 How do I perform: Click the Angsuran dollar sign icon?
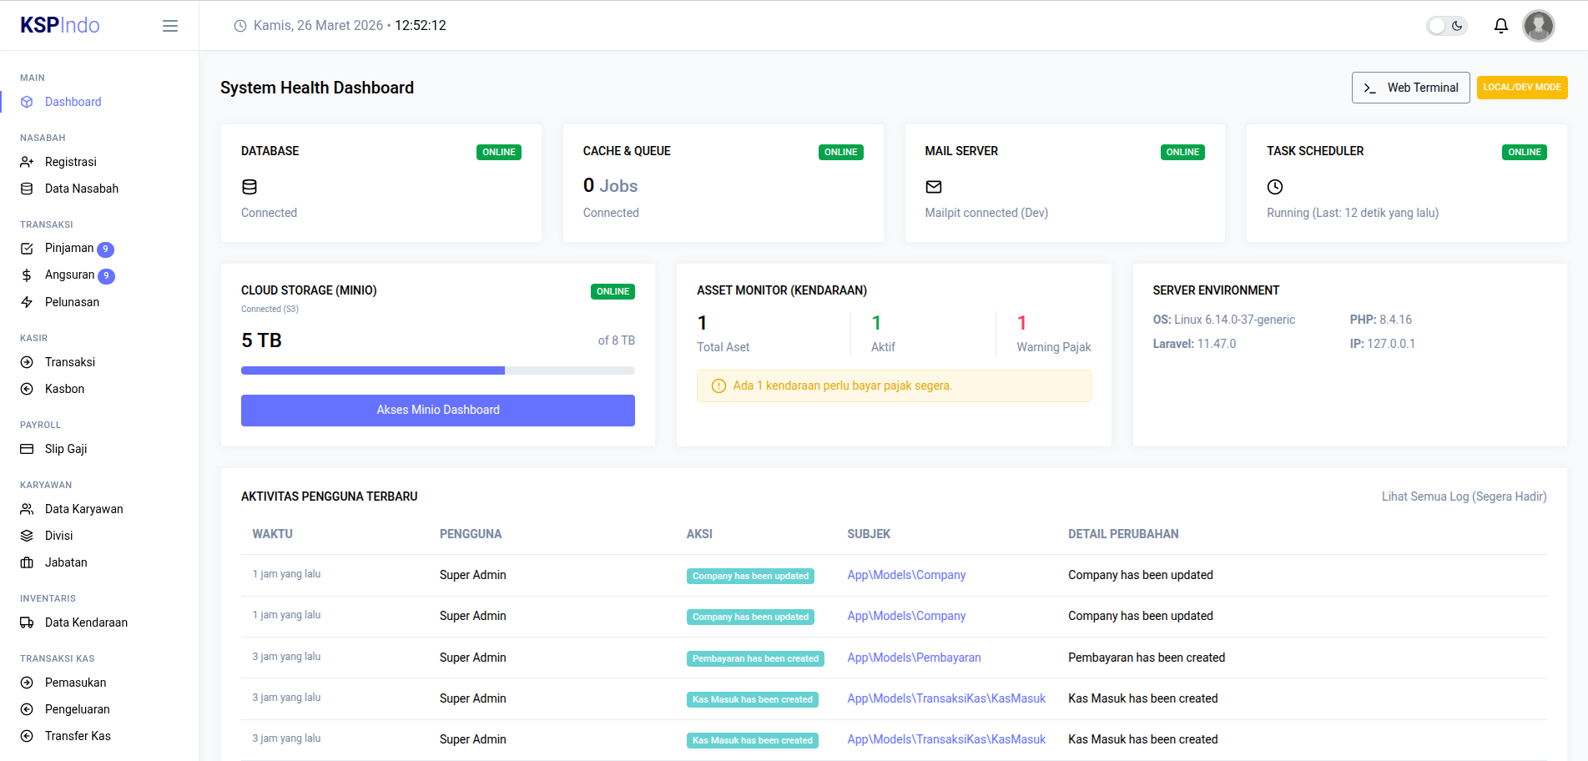27,275
